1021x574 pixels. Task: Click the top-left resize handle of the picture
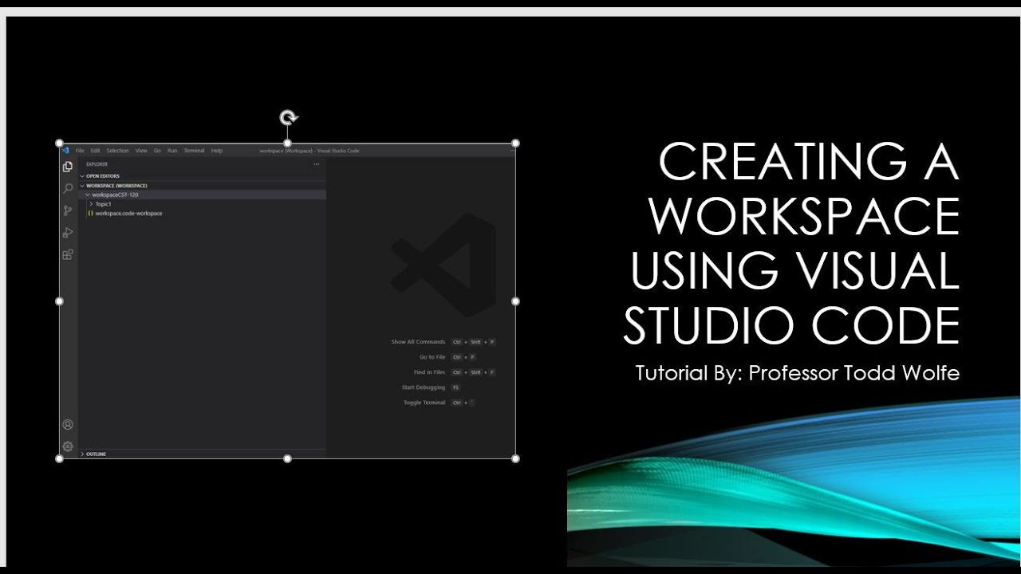pos(59,143)
